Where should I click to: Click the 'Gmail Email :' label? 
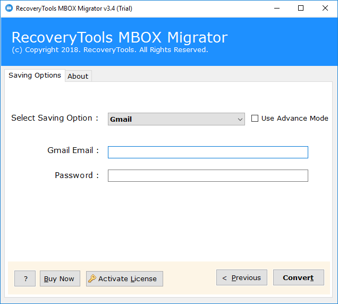click(x=73, y=150)
